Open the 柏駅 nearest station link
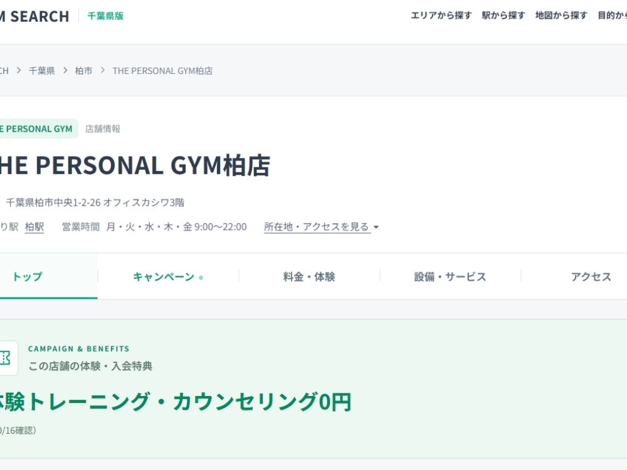The width and height of the screenshot is (627, 470). (34, 227)
